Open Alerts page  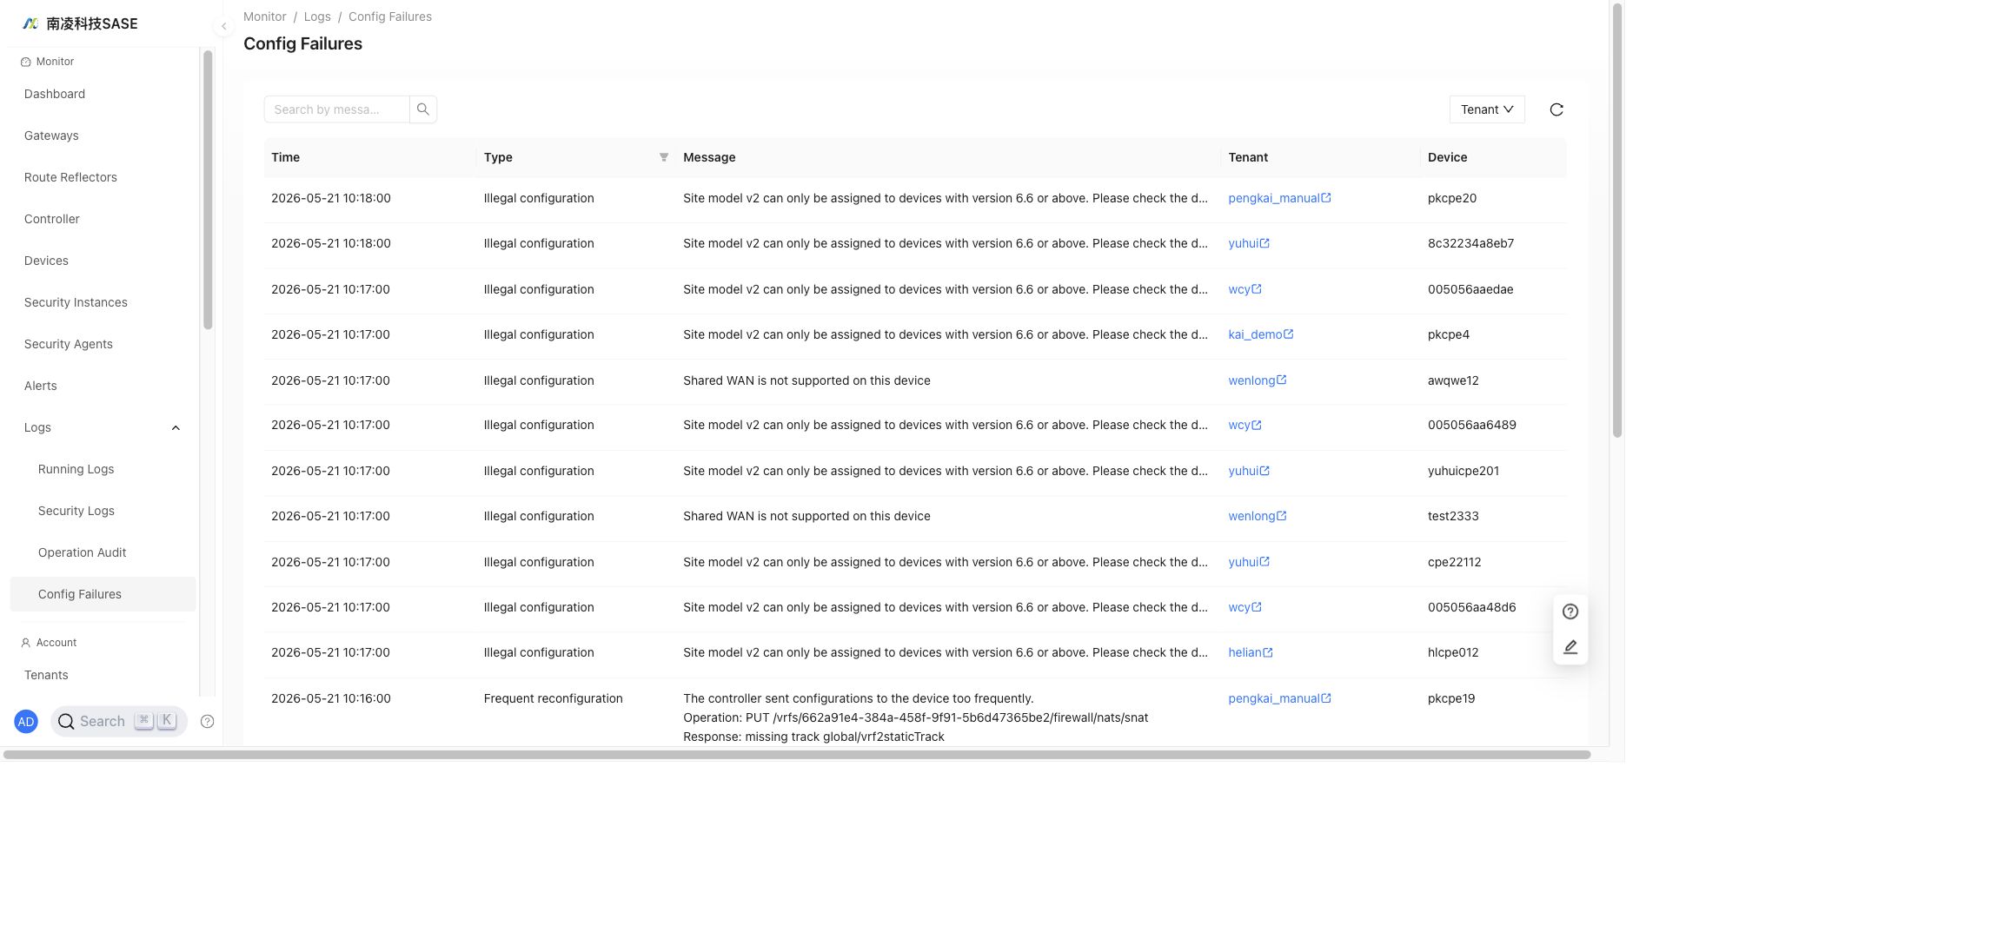41,386
